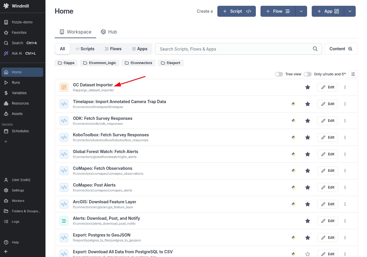Unstar the Global Forest Watch alerts script
367x257 pixels.
coord(308,154)
